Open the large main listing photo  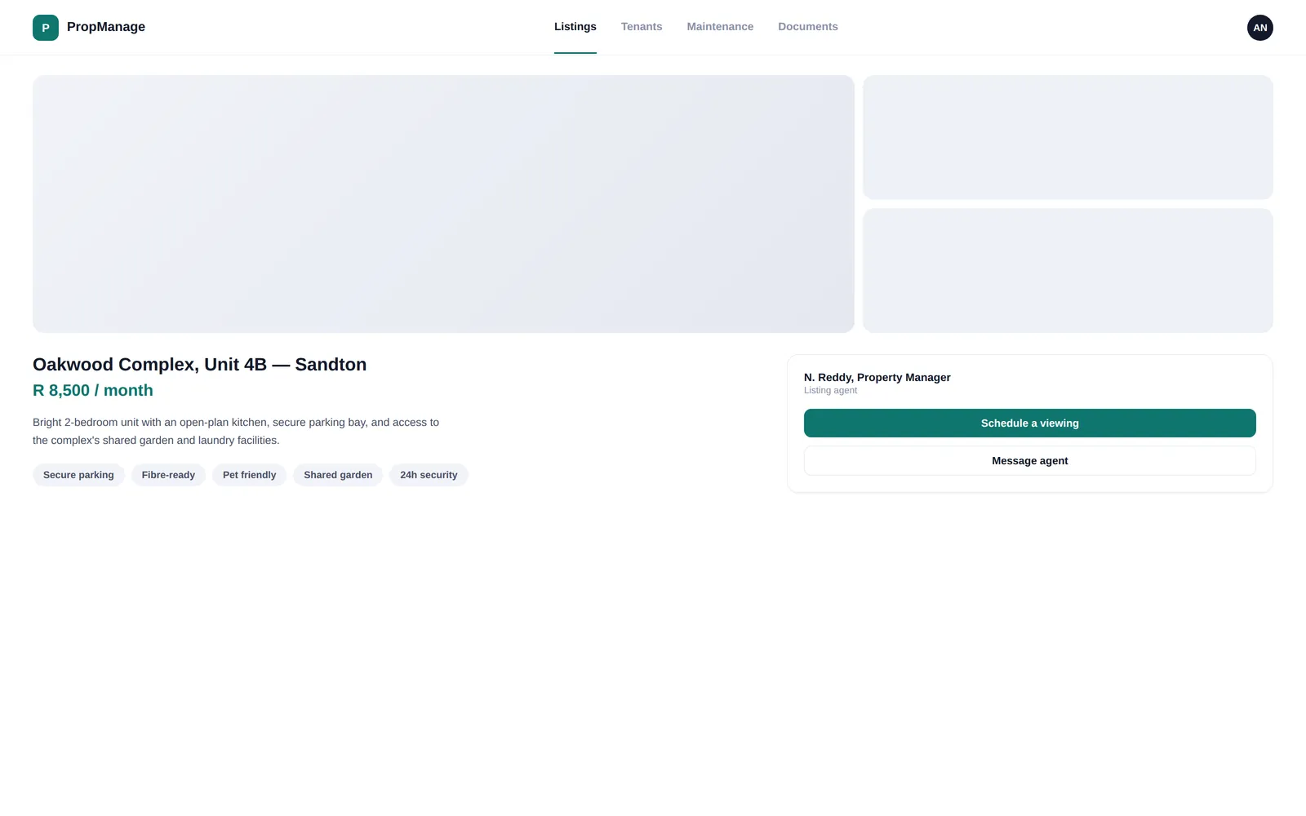coord(443,204)
